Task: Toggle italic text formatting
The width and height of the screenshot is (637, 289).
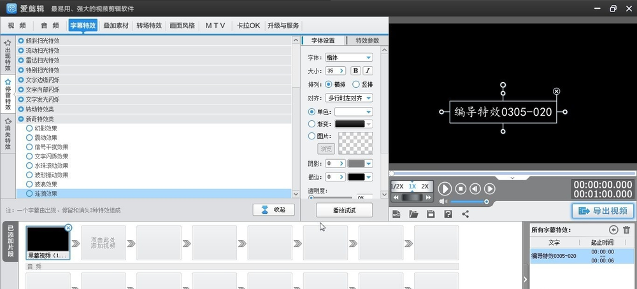Action: [368, 71]
